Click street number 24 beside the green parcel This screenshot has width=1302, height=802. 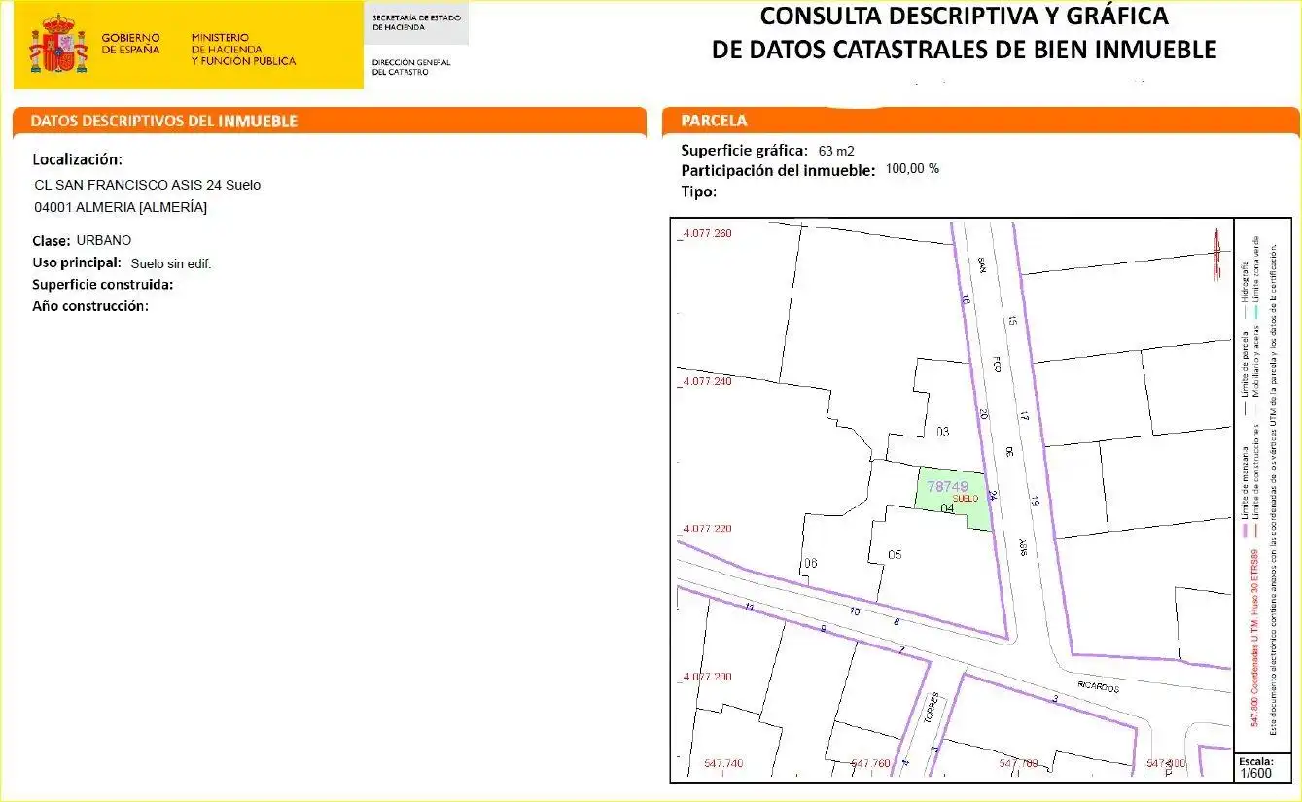(992, 496)
